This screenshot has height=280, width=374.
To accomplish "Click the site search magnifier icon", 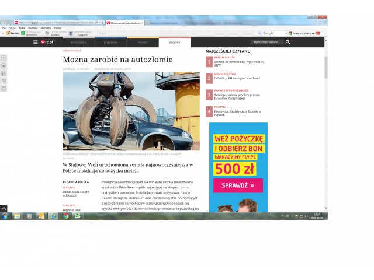I will click(x=288, y=43).
